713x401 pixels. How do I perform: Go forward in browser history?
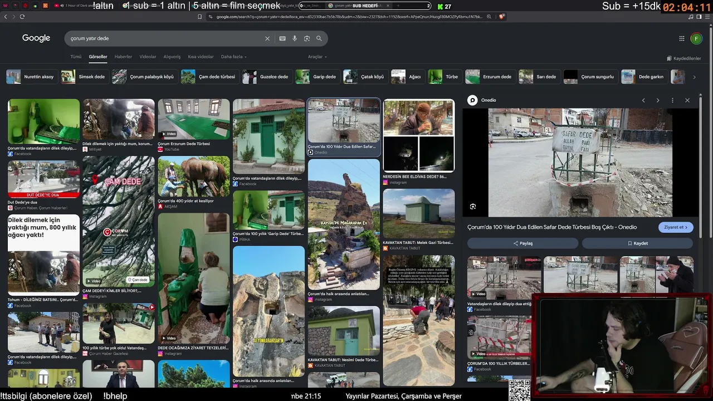pos(13,17)
